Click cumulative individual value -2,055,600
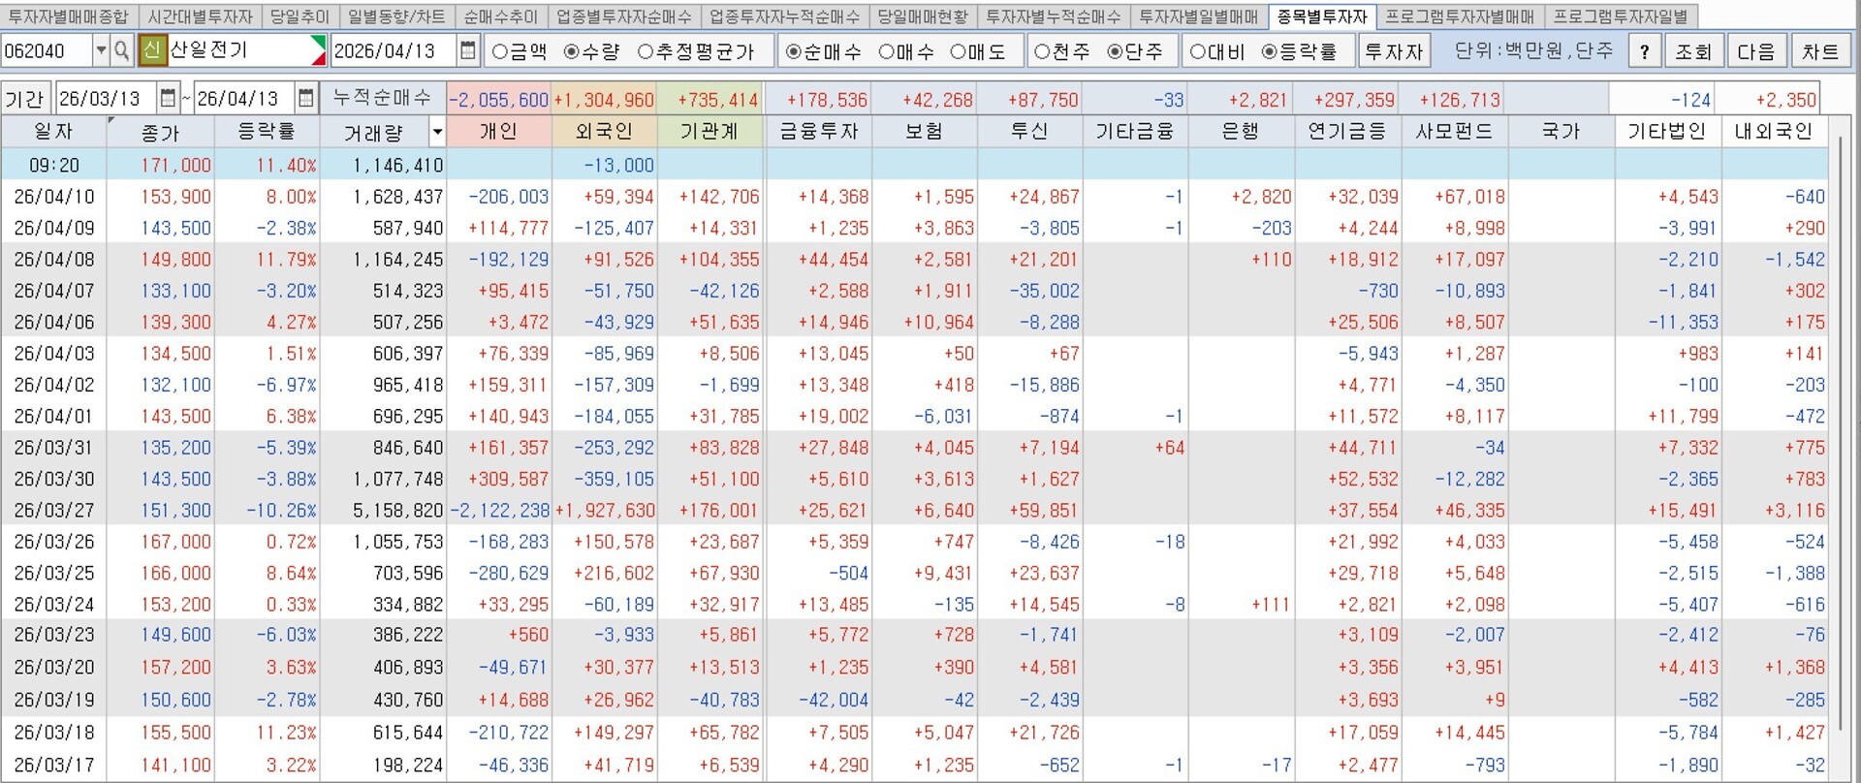Image resolution: width=1861 pixels, height=783 pixels. 499,99
